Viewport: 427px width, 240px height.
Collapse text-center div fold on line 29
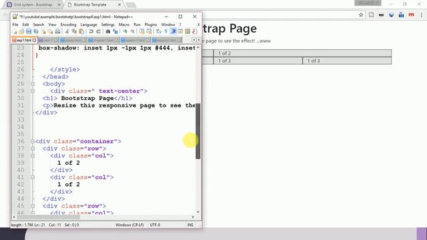33,91
